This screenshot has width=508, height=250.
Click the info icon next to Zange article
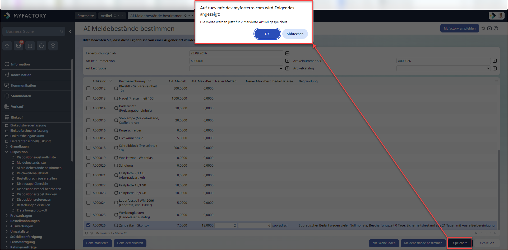click(116, 225)
